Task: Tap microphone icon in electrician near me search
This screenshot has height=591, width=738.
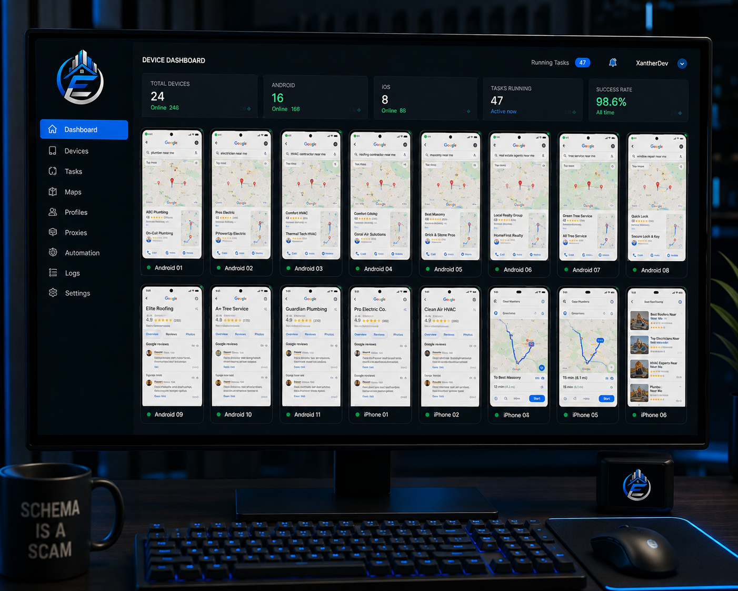Action: pos(265,153)
